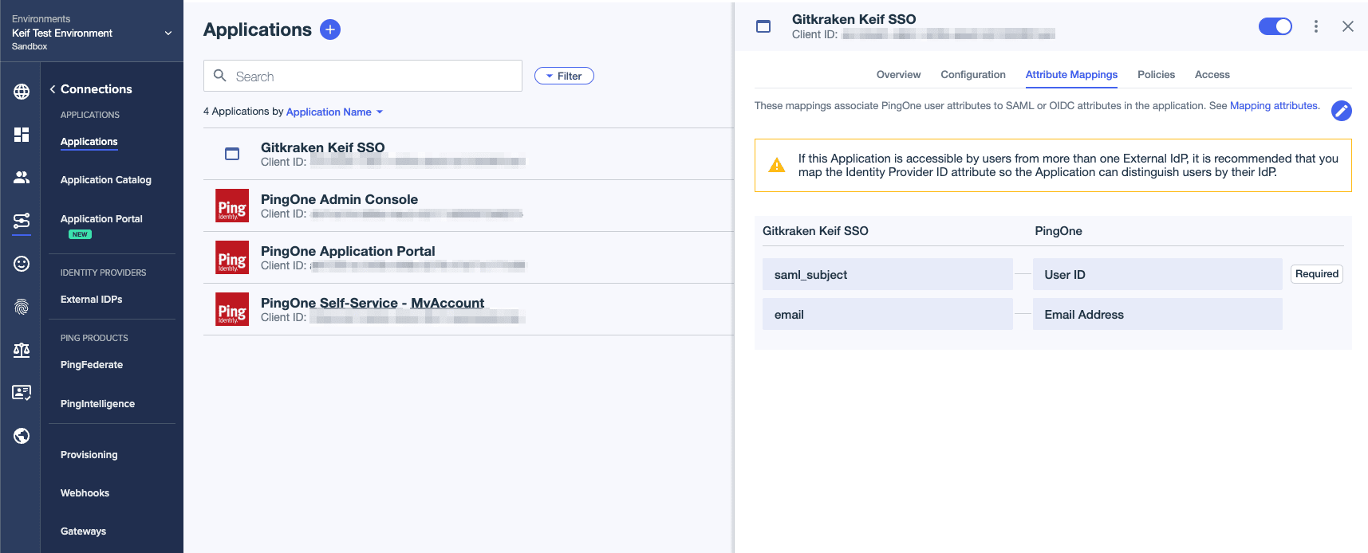Click the PingOne Admin Console Ping logo

pyautogui.click(x=232, y=206)
